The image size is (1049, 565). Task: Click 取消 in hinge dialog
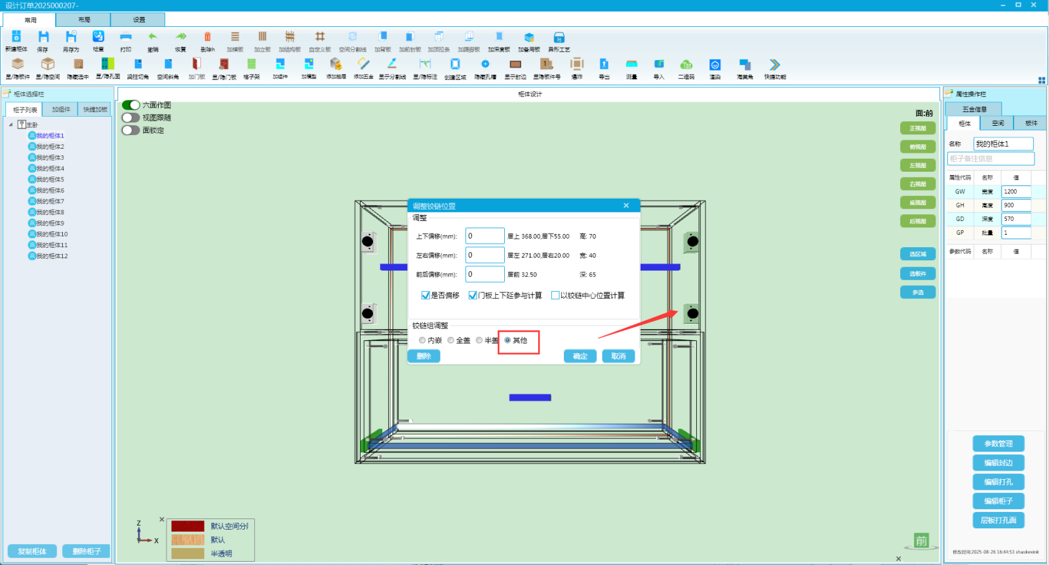618,356
